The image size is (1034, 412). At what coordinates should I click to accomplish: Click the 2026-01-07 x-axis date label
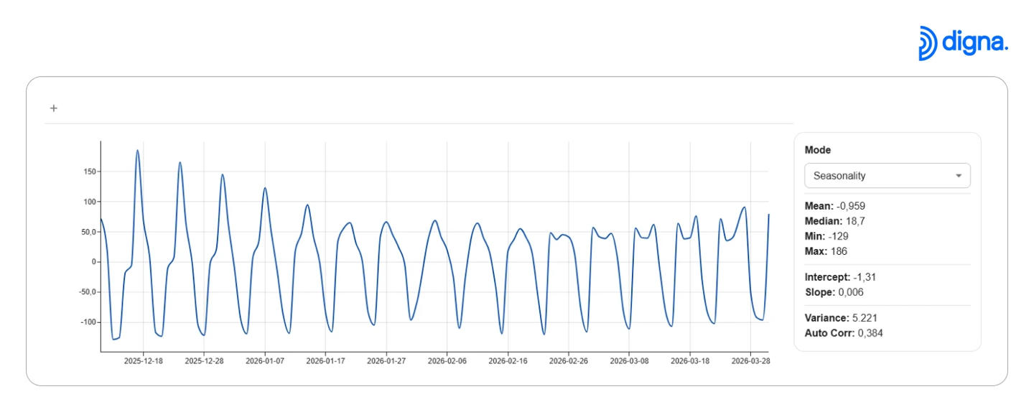[265, 361]
